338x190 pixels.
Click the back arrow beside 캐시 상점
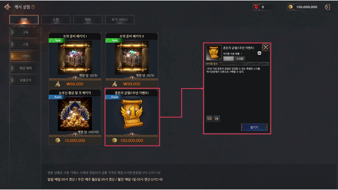(x=7, y=7)
